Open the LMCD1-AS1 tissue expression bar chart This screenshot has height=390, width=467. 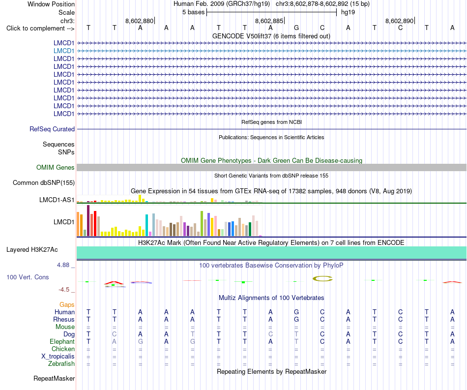tap(169, 199)
